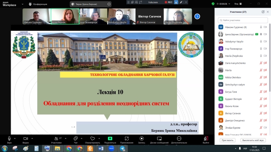Screen dimensions: 271x152
Task: Open the Дополнительно more options
Action: click(x=179, y=140)
